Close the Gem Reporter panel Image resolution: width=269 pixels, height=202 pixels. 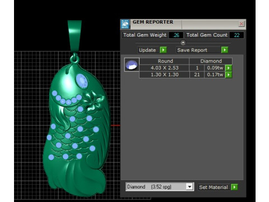coord(242,24)
